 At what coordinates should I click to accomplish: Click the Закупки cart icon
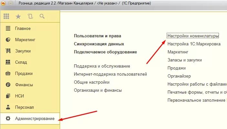[x=8, y=51]
